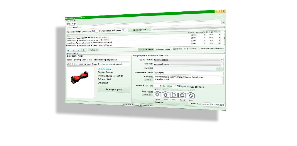
Task: Switch to the Избранные товары tab
Action: tap(163, 49)
